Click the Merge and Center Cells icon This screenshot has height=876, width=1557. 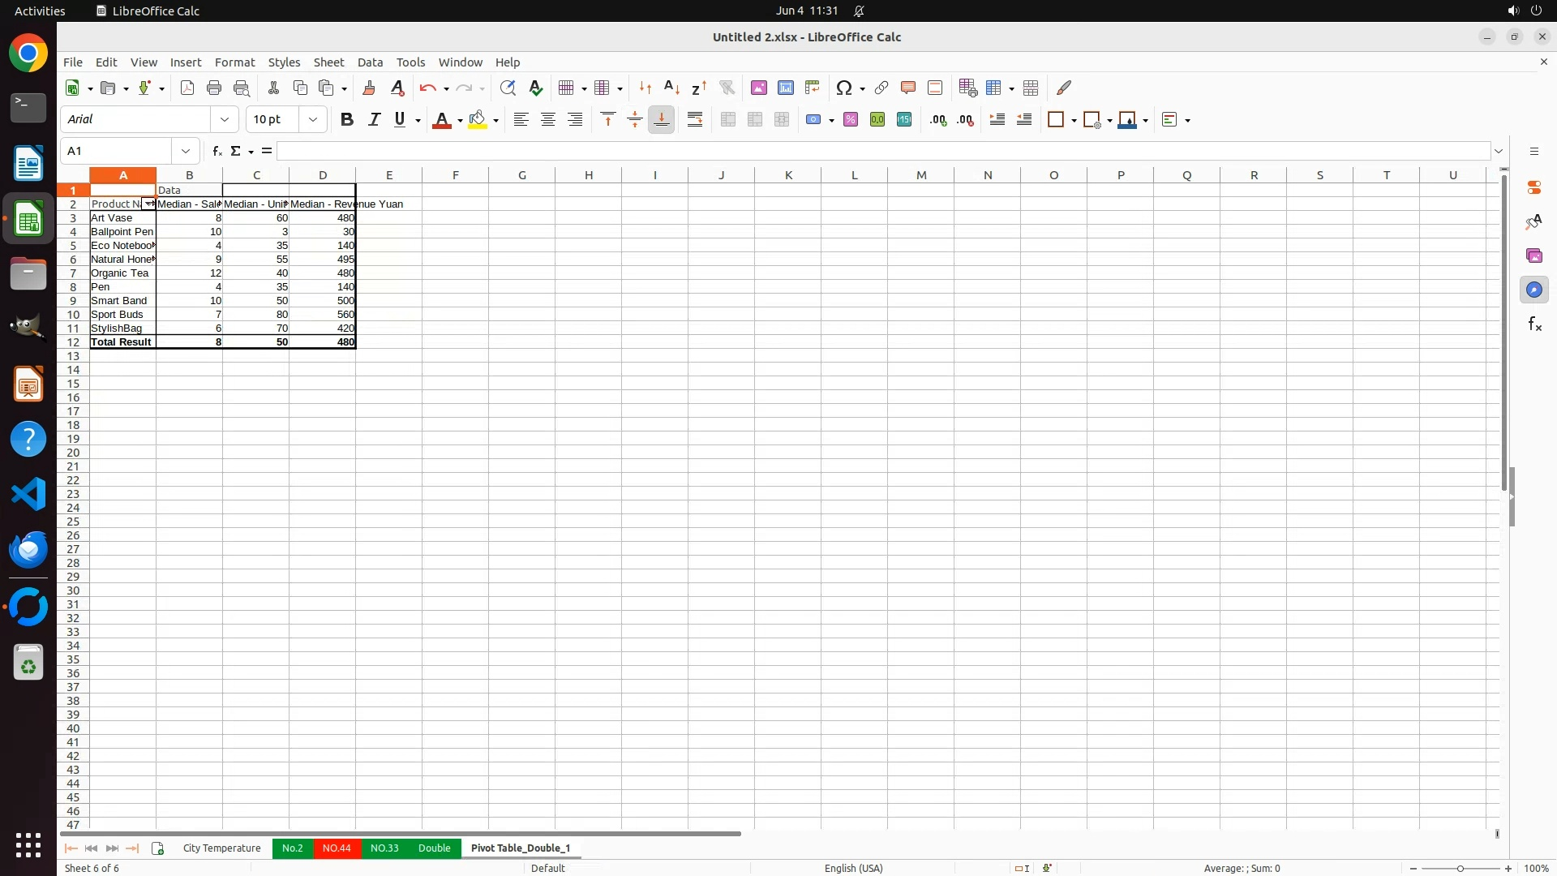coord(727,120)
